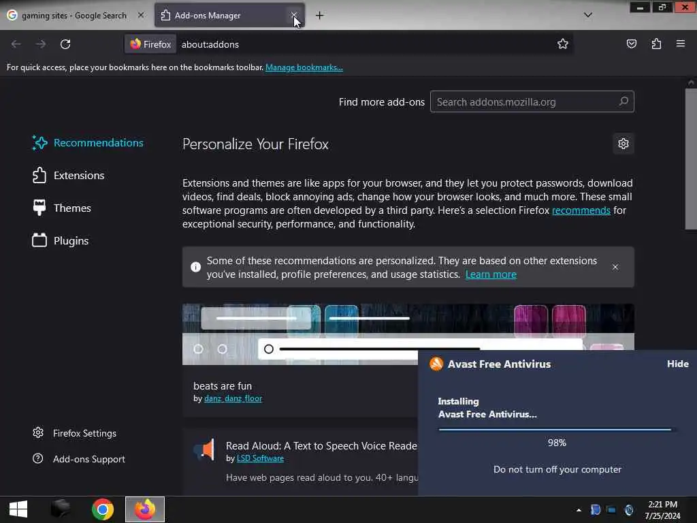Click the 98% progress text

pyautogui.click(x=557, y=443)
